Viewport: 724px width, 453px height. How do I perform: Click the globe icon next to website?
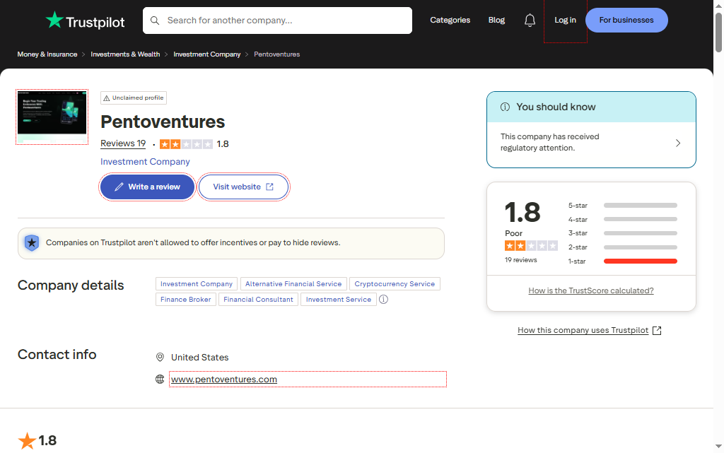click(x=160, y=380)
